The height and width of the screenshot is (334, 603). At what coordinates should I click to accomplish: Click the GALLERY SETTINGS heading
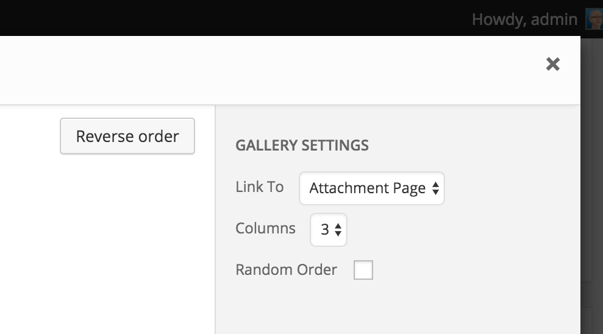[302, 145]
